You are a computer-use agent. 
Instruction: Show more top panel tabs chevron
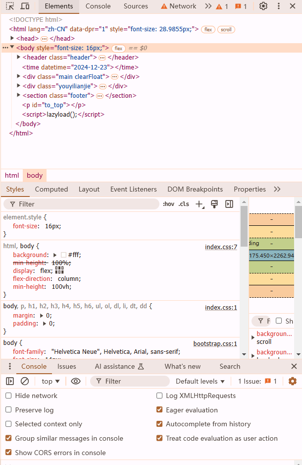click(208, 6)
